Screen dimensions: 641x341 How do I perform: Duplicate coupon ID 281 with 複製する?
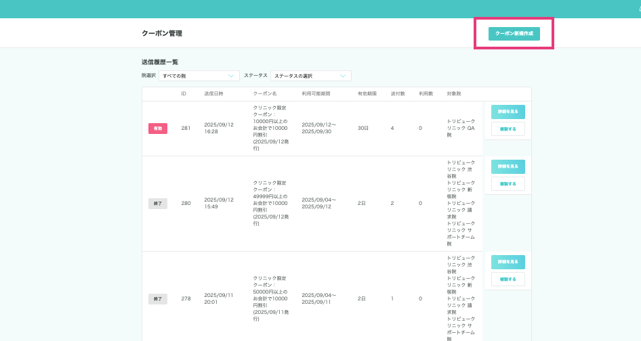click(x=508, y=129)
